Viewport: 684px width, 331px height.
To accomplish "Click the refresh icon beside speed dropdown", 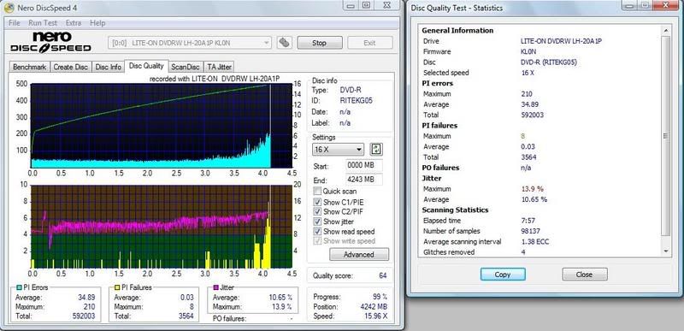I will coord(376,149).
